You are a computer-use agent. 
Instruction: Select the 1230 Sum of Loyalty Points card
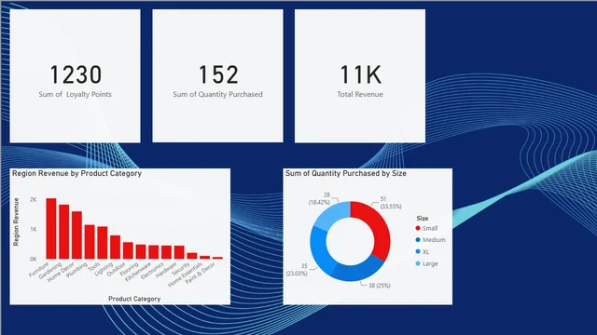click(x=75, y=76)
